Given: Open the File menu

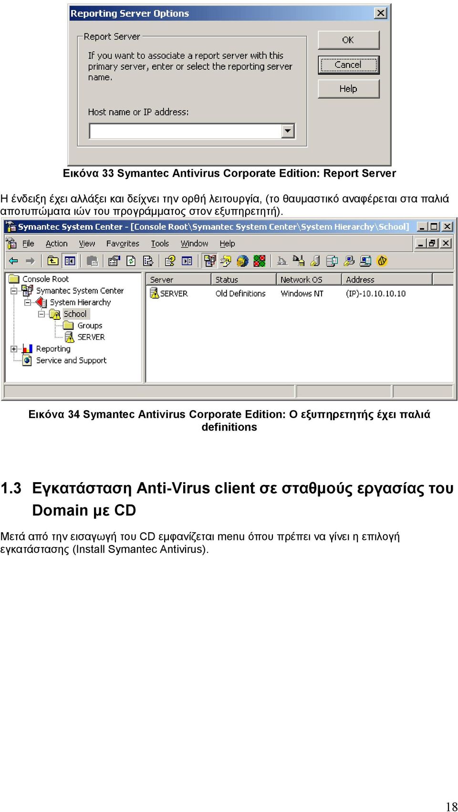Looking at the screenshot, I should [x=28, y=243].
